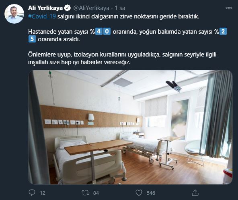Open Ali Yerlikaya's profile picture
Image resolution: width=238 pixels, height=200 pixels.
pos(14,14)
